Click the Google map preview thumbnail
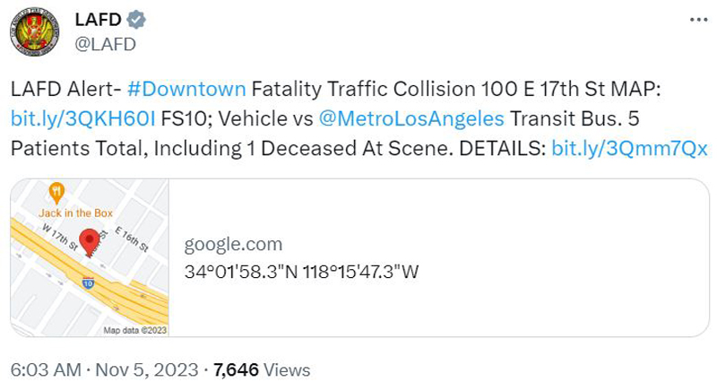This screenshot has width=717, height=382. point(90,257)
